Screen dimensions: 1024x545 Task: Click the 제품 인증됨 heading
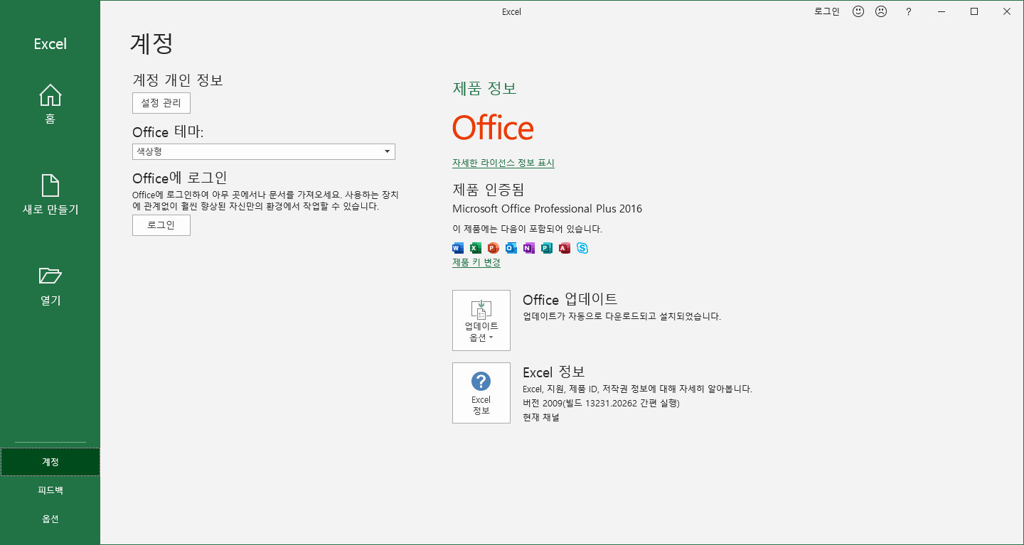[489, 190]
